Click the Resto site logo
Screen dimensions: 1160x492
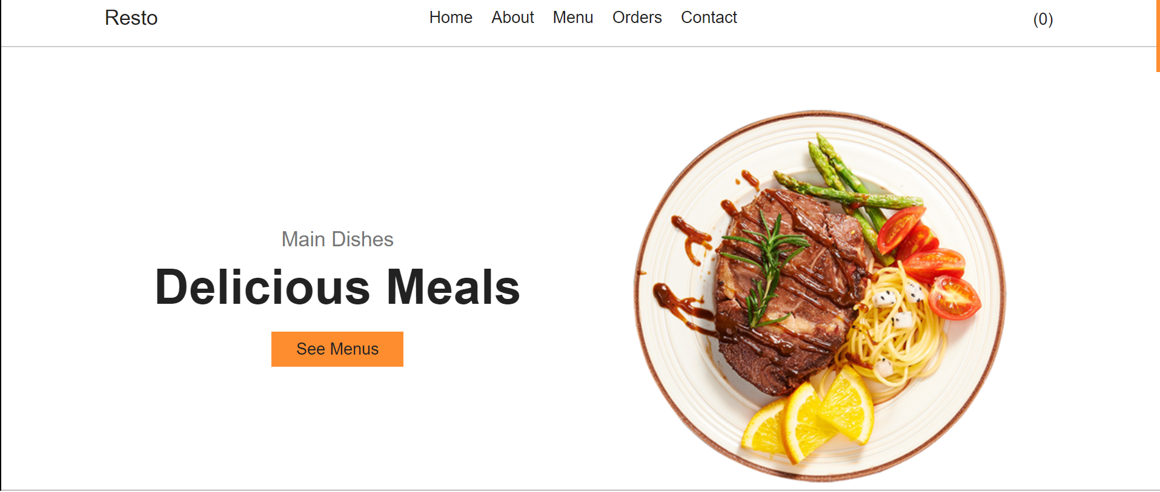131,18
